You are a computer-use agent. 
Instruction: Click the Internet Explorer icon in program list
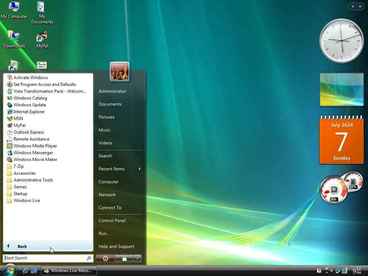[x=10, y=112]
